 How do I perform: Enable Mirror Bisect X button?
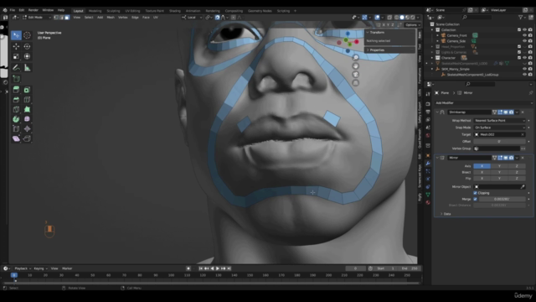click(482, 172)
